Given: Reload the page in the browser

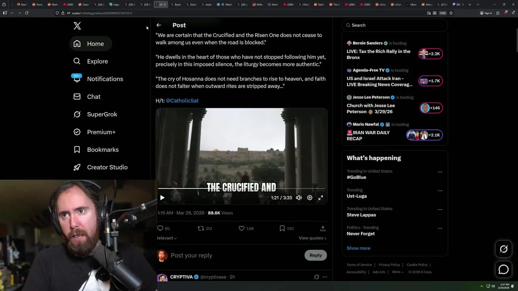Looking at the screenshot, I should pyautogui.click(x=27, y=13).
